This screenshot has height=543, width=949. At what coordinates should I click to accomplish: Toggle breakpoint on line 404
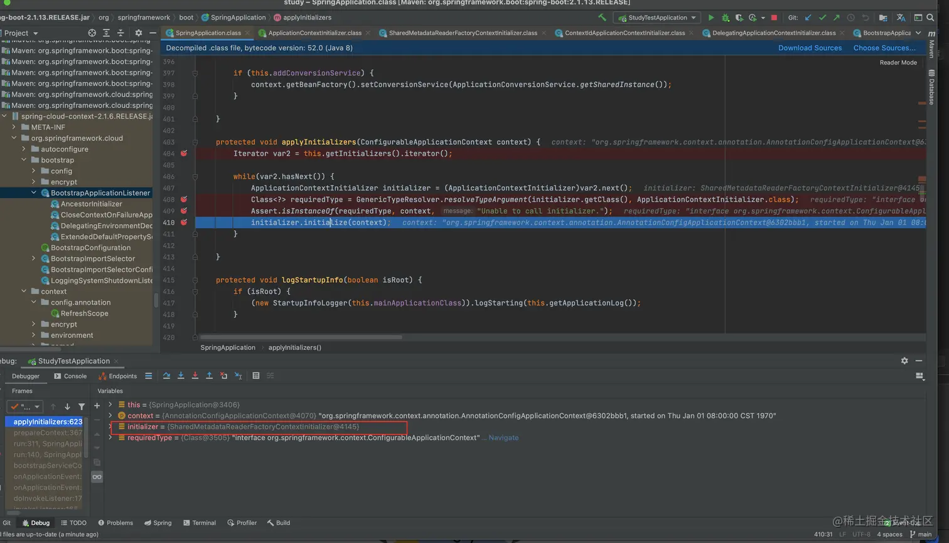point(184,153)
